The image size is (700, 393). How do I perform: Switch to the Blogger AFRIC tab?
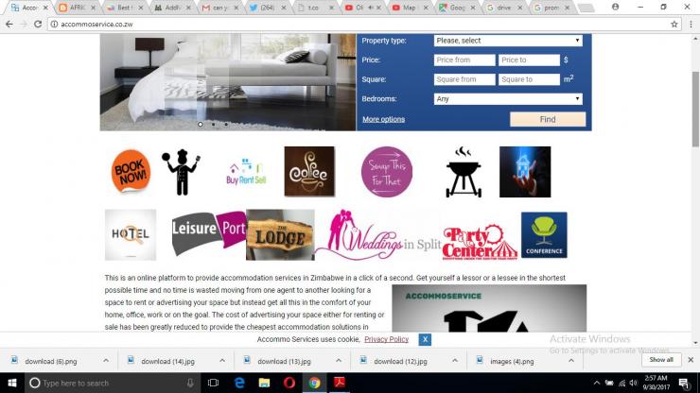click(x=77, y=8)
